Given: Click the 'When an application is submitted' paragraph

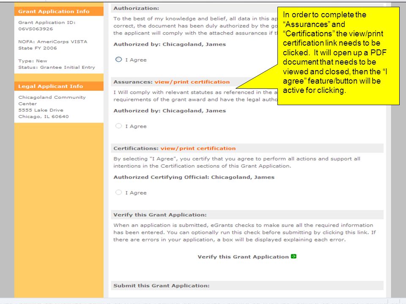Looking at the screenshot, I should tap(244, 232).
